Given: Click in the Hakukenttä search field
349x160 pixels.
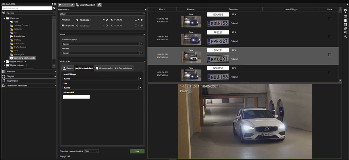Looking at the screenshot, I should (76, 97).
